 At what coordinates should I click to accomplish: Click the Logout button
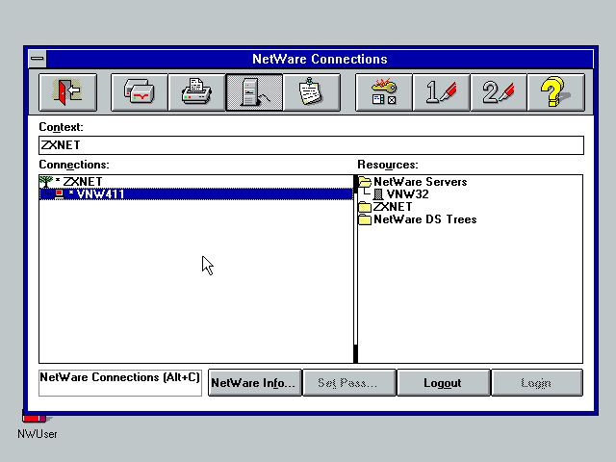point(443,383)
